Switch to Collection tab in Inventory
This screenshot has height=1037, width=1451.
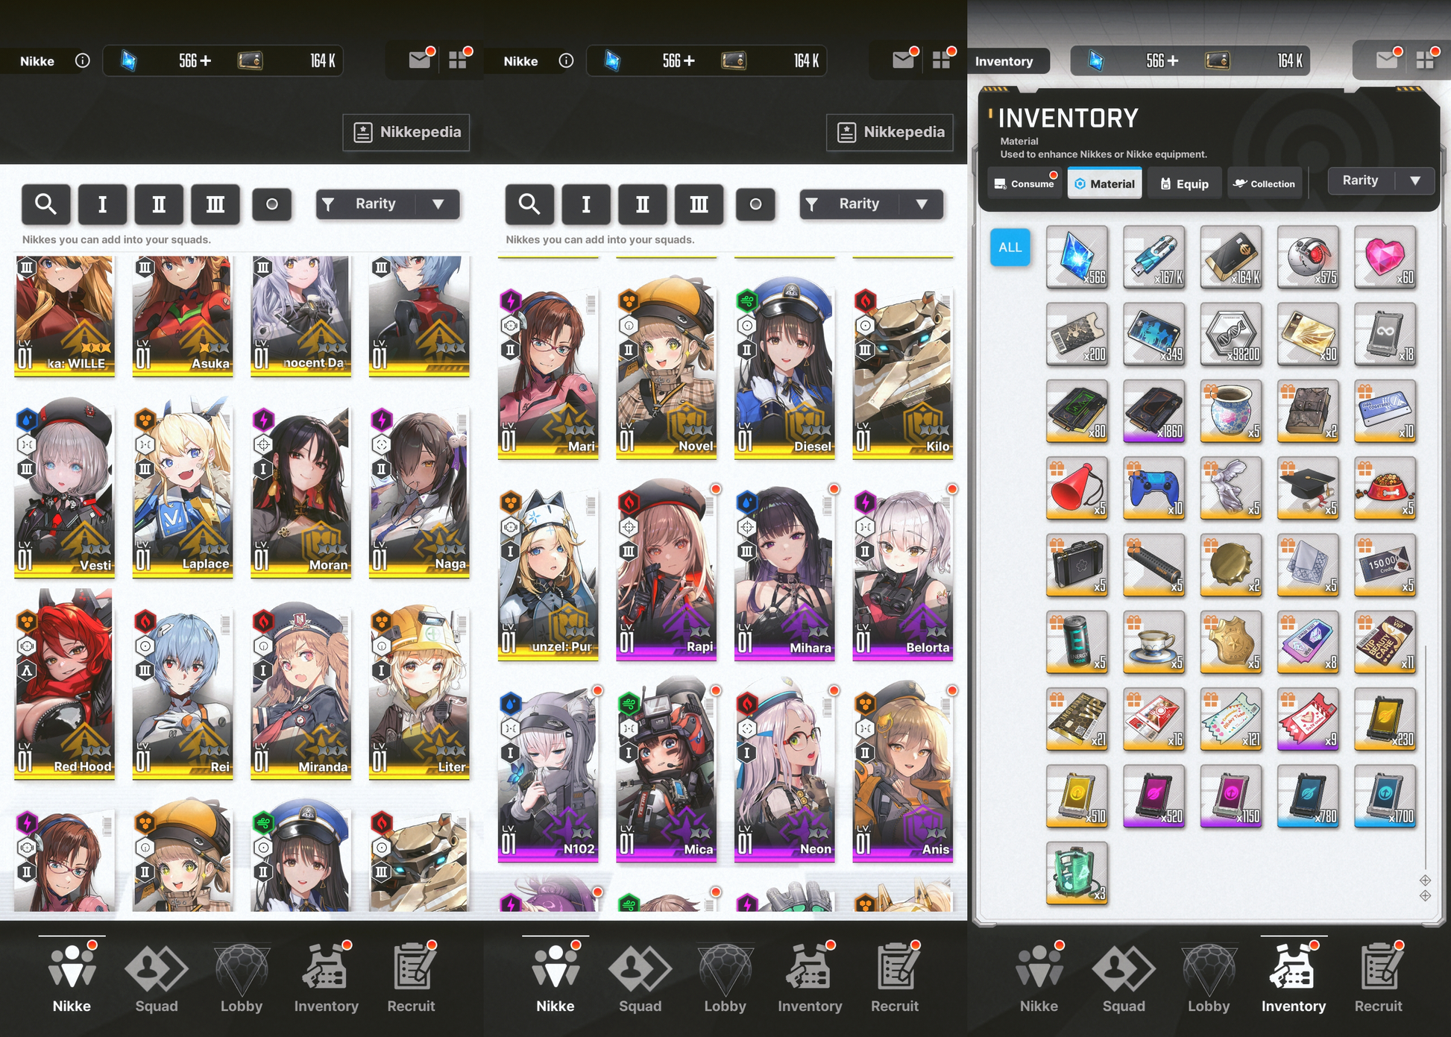click(x=1264, y=183)
